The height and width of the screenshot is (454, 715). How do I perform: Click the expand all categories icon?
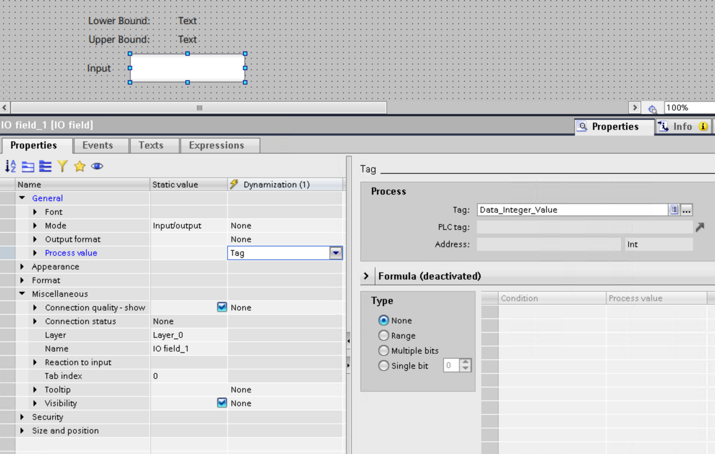tap(45, 166)
